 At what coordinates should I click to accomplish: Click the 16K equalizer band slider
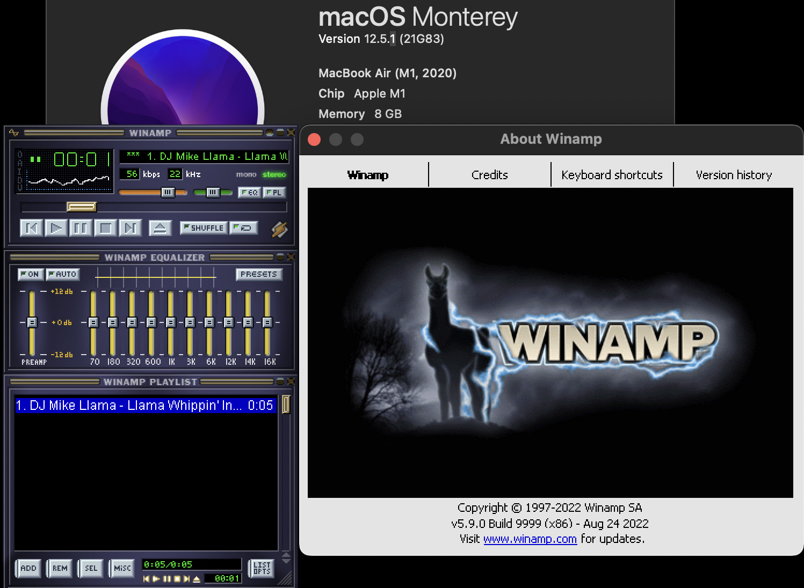click(267, 322)
